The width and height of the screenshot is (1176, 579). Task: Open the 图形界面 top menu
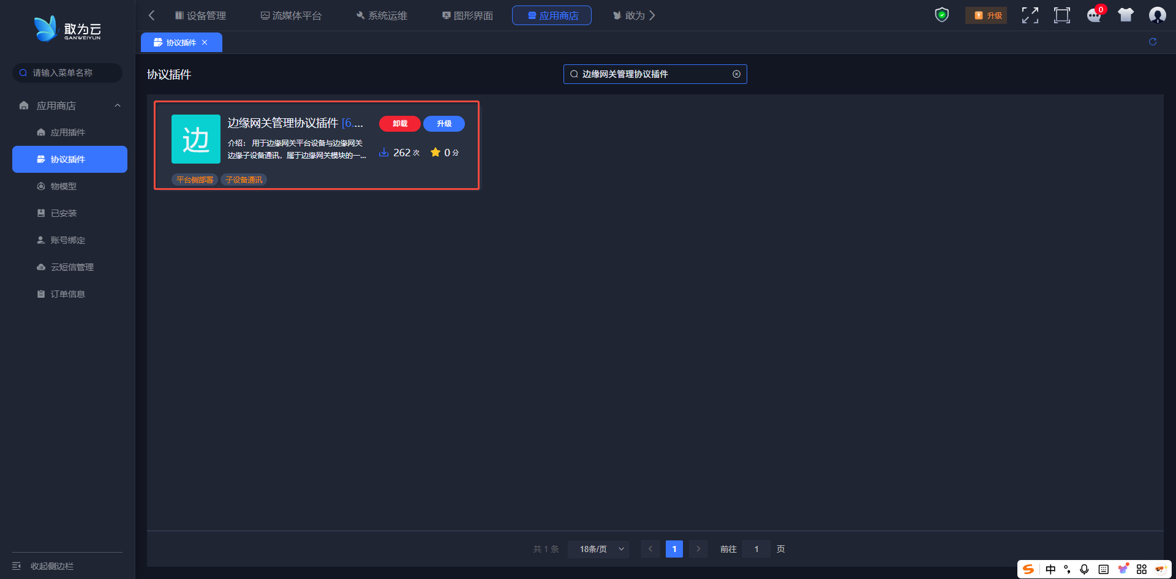tap(467, 15)
